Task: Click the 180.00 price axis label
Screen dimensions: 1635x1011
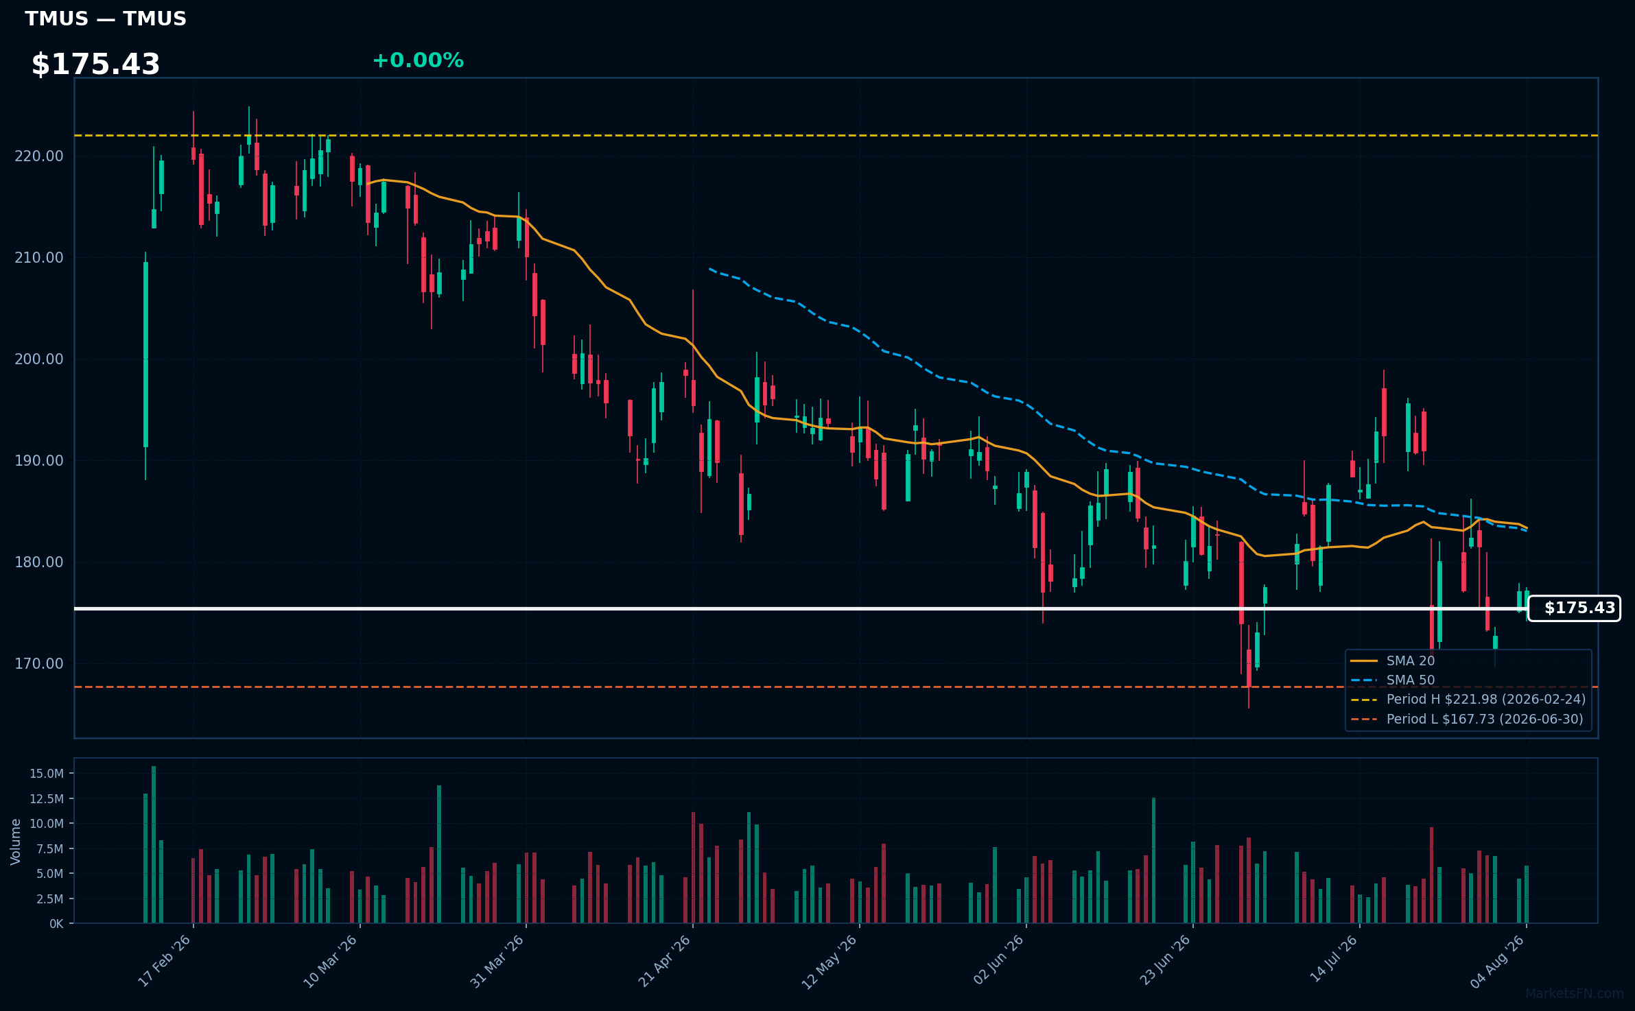Action: [39, 562]
